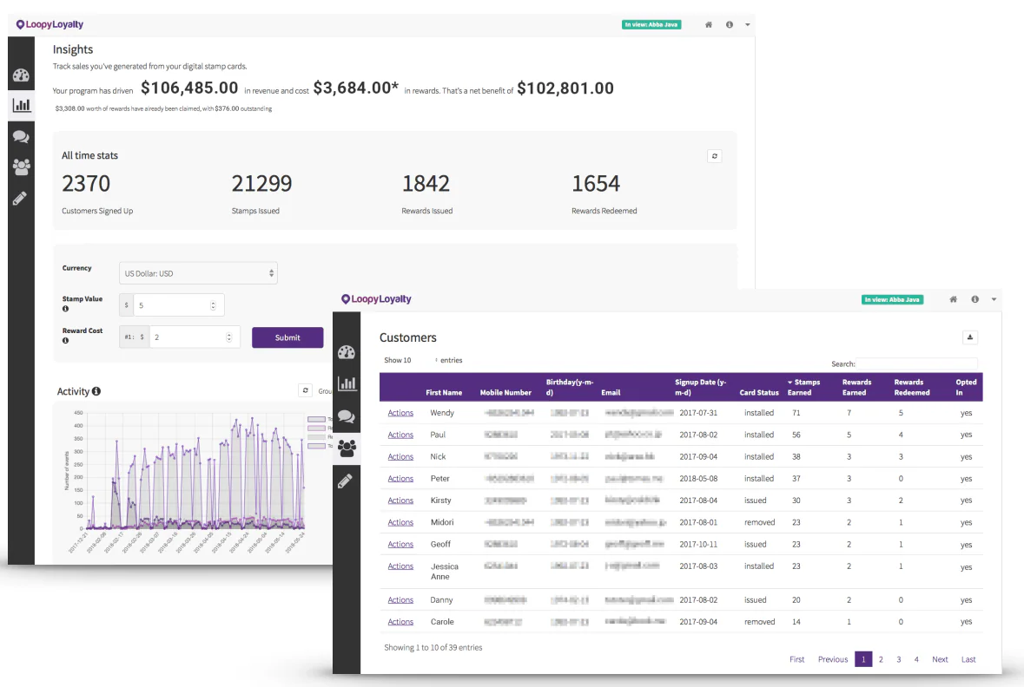The height and width of the screenshot is (687, 1024).
Task: Select people icon in Customers sidebar
Action: (347, 448)
